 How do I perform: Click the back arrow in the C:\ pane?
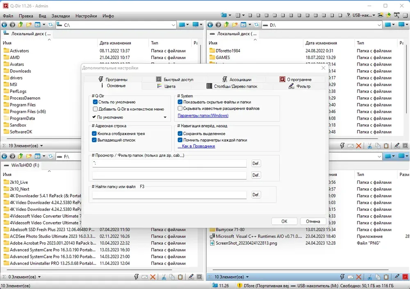point(5,25)
